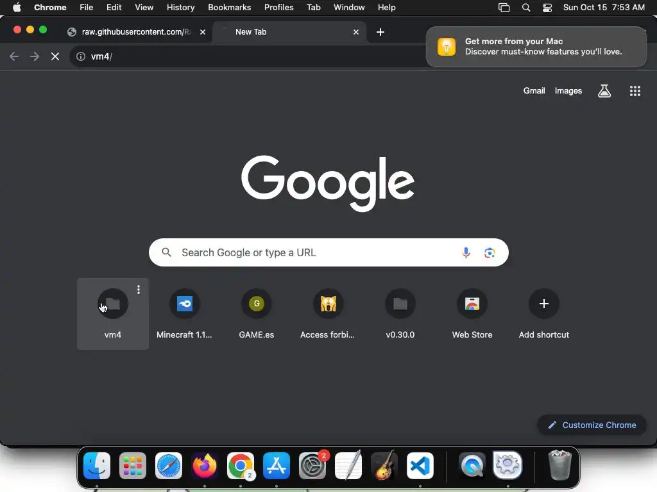Open TextEdit from the Dock
This screenshot has width=657, height=492.
pos(348,466)
